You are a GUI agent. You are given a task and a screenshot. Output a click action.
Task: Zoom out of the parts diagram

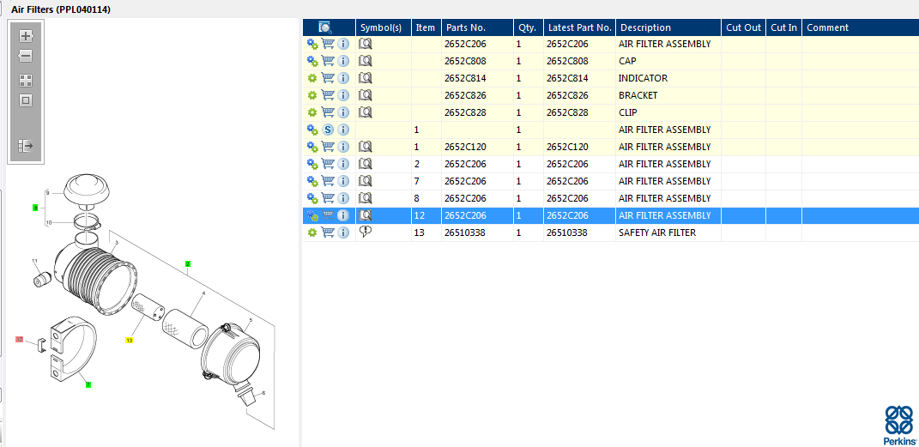coord(26,56)
